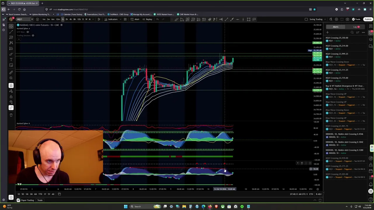Activate the zoom in tool
The height and width of the screenshot is (210, 374).
coord(11,78)
